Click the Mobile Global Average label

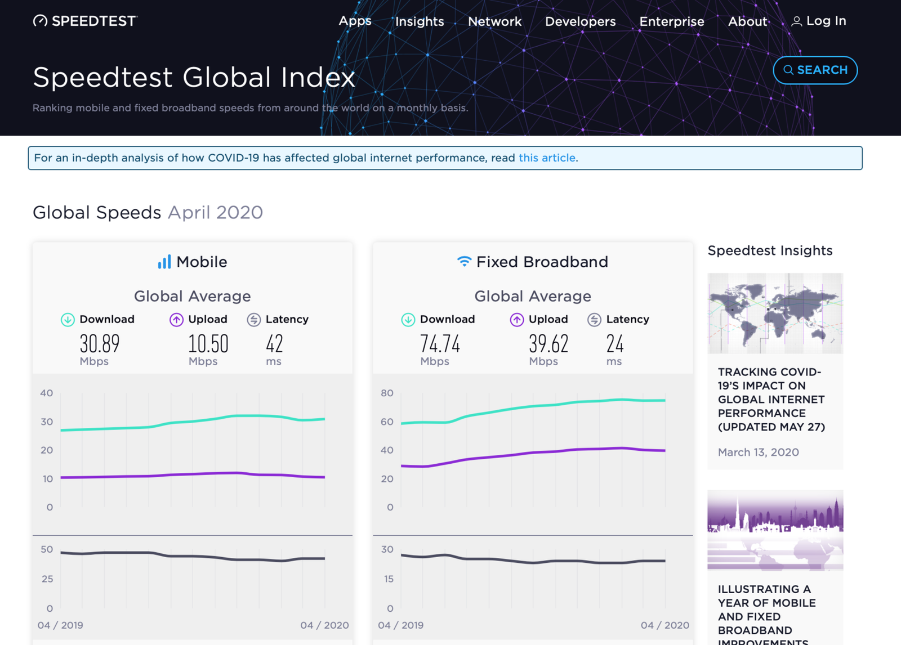[192, 296]
